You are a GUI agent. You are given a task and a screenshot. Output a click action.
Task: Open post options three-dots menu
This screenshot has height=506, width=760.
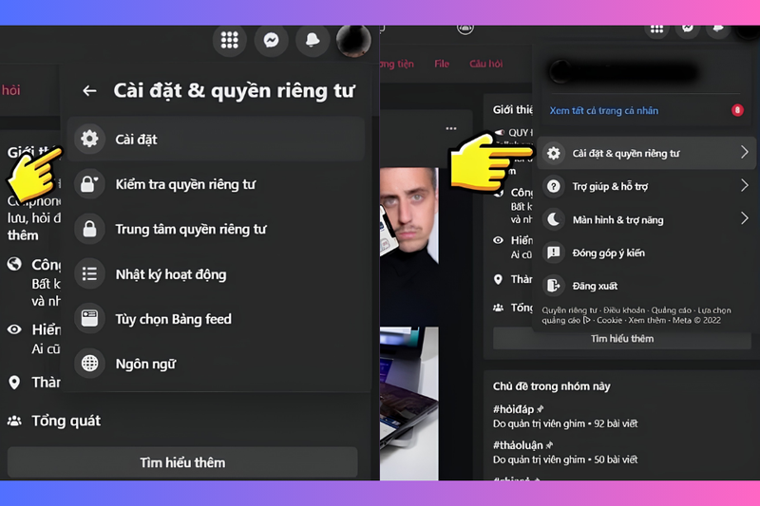click(x=450, y=128)
